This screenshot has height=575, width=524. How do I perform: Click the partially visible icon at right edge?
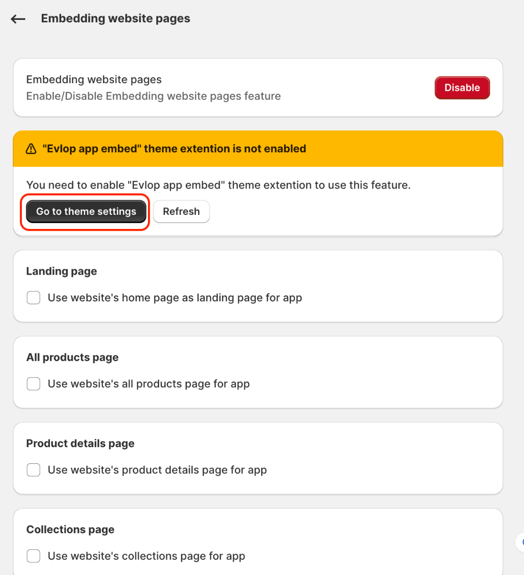[521, 542]
